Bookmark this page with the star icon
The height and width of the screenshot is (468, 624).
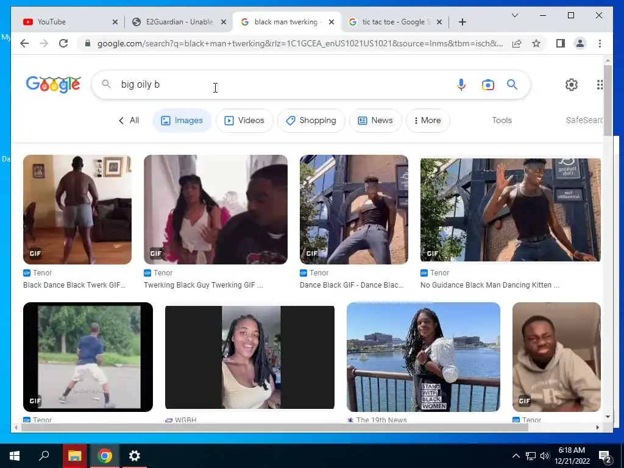536,43
